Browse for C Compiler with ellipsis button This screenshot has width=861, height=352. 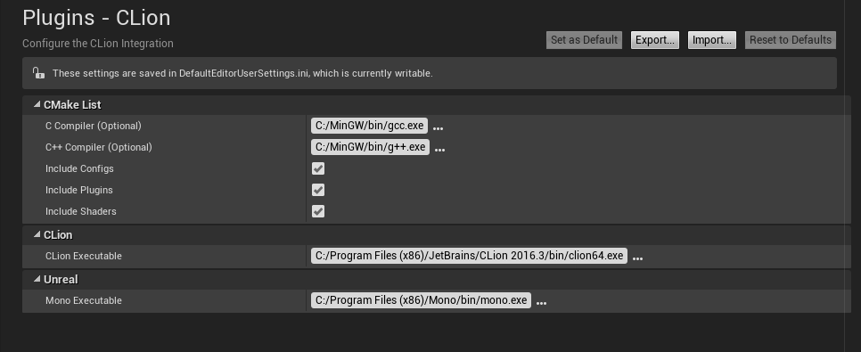pos(438,128)
